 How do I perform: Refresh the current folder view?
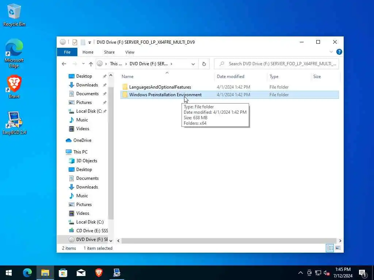204,64
